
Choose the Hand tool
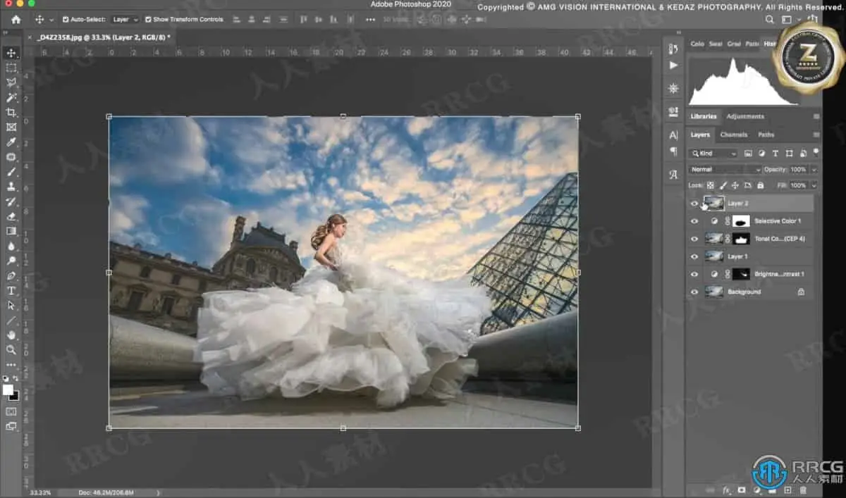11,335
